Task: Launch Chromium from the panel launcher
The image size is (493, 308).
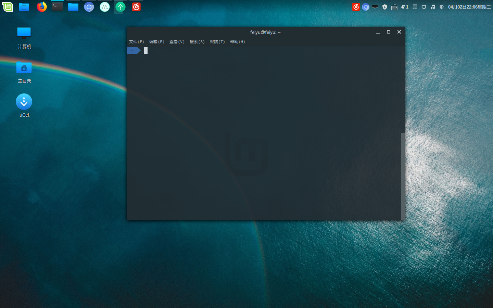Action: pos(89,7)
